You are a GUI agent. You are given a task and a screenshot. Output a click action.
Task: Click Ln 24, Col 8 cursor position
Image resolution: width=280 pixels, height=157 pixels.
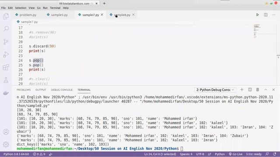160,154
